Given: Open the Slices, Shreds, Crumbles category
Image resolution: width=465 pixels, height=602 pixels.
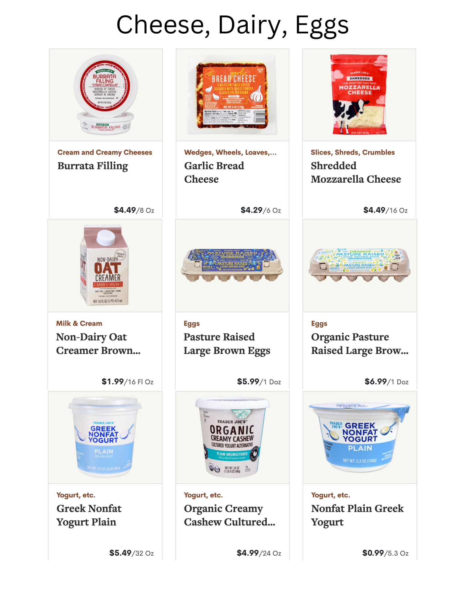Looking at the screenshot, I should tap(353, 152).
